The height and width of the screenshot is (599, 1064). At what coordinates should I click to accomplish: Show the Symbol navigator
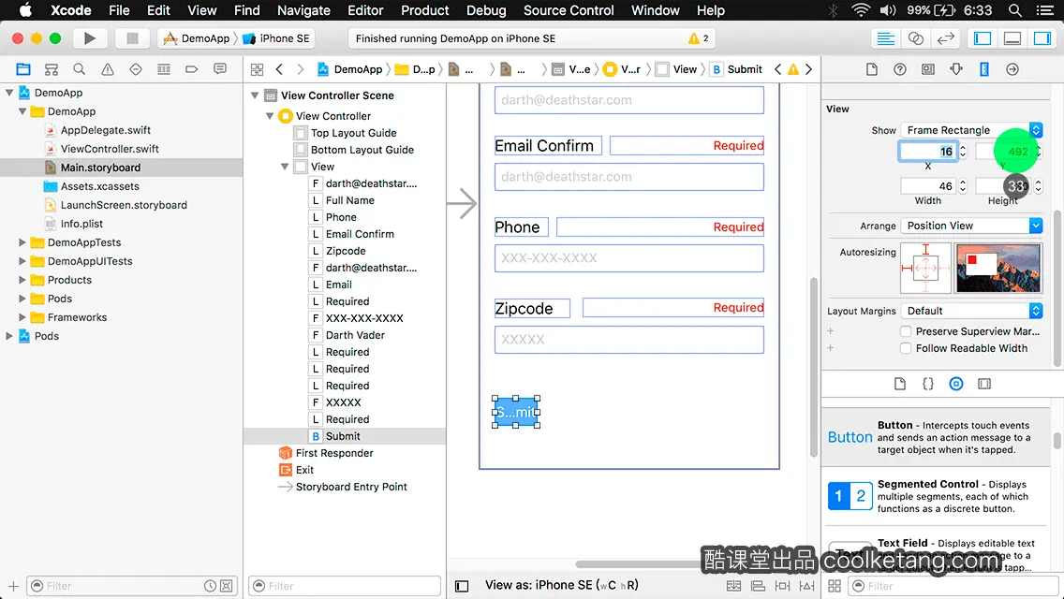tap(51, 69)
